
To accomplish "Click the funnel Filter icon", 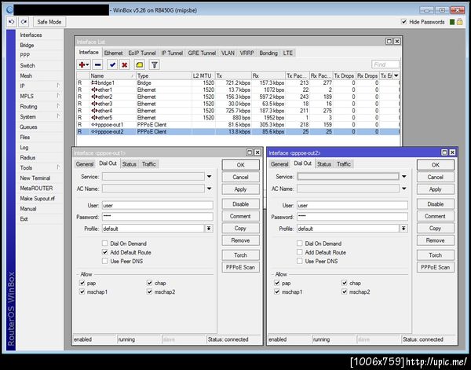I will click(154, 64).
